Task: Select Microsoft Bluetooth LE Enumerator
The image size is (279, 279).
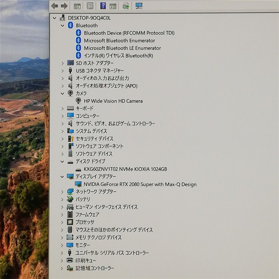Action: click(x=122, y=48)
